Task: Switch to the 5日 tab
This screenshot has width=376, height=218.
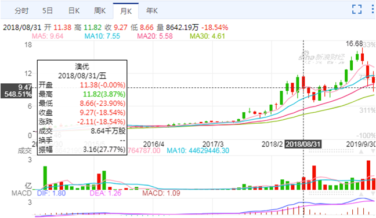Action: 48,11
